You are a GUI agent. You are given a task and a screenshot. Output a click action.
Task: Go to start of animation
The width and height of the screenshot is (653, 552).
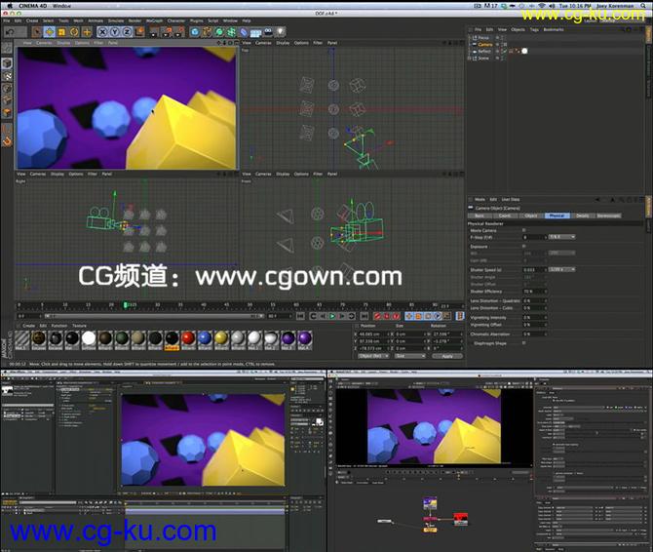tap(300, 316)
